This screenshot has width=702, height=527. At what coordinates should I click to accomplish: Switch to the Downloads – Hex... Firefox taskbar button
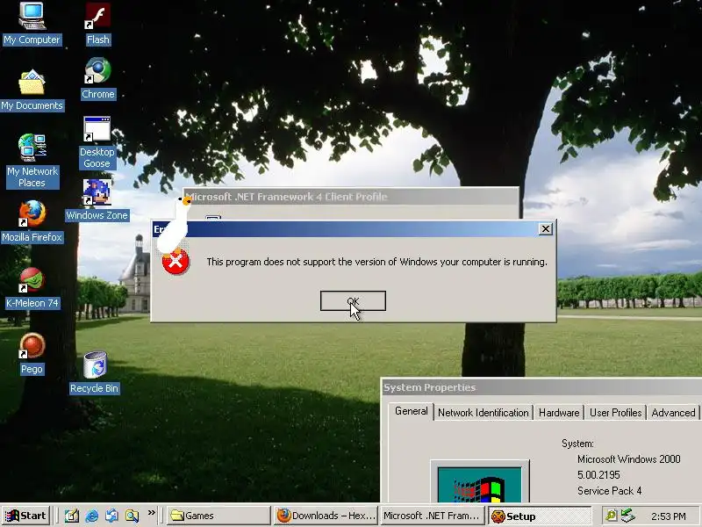pos(326,516)
